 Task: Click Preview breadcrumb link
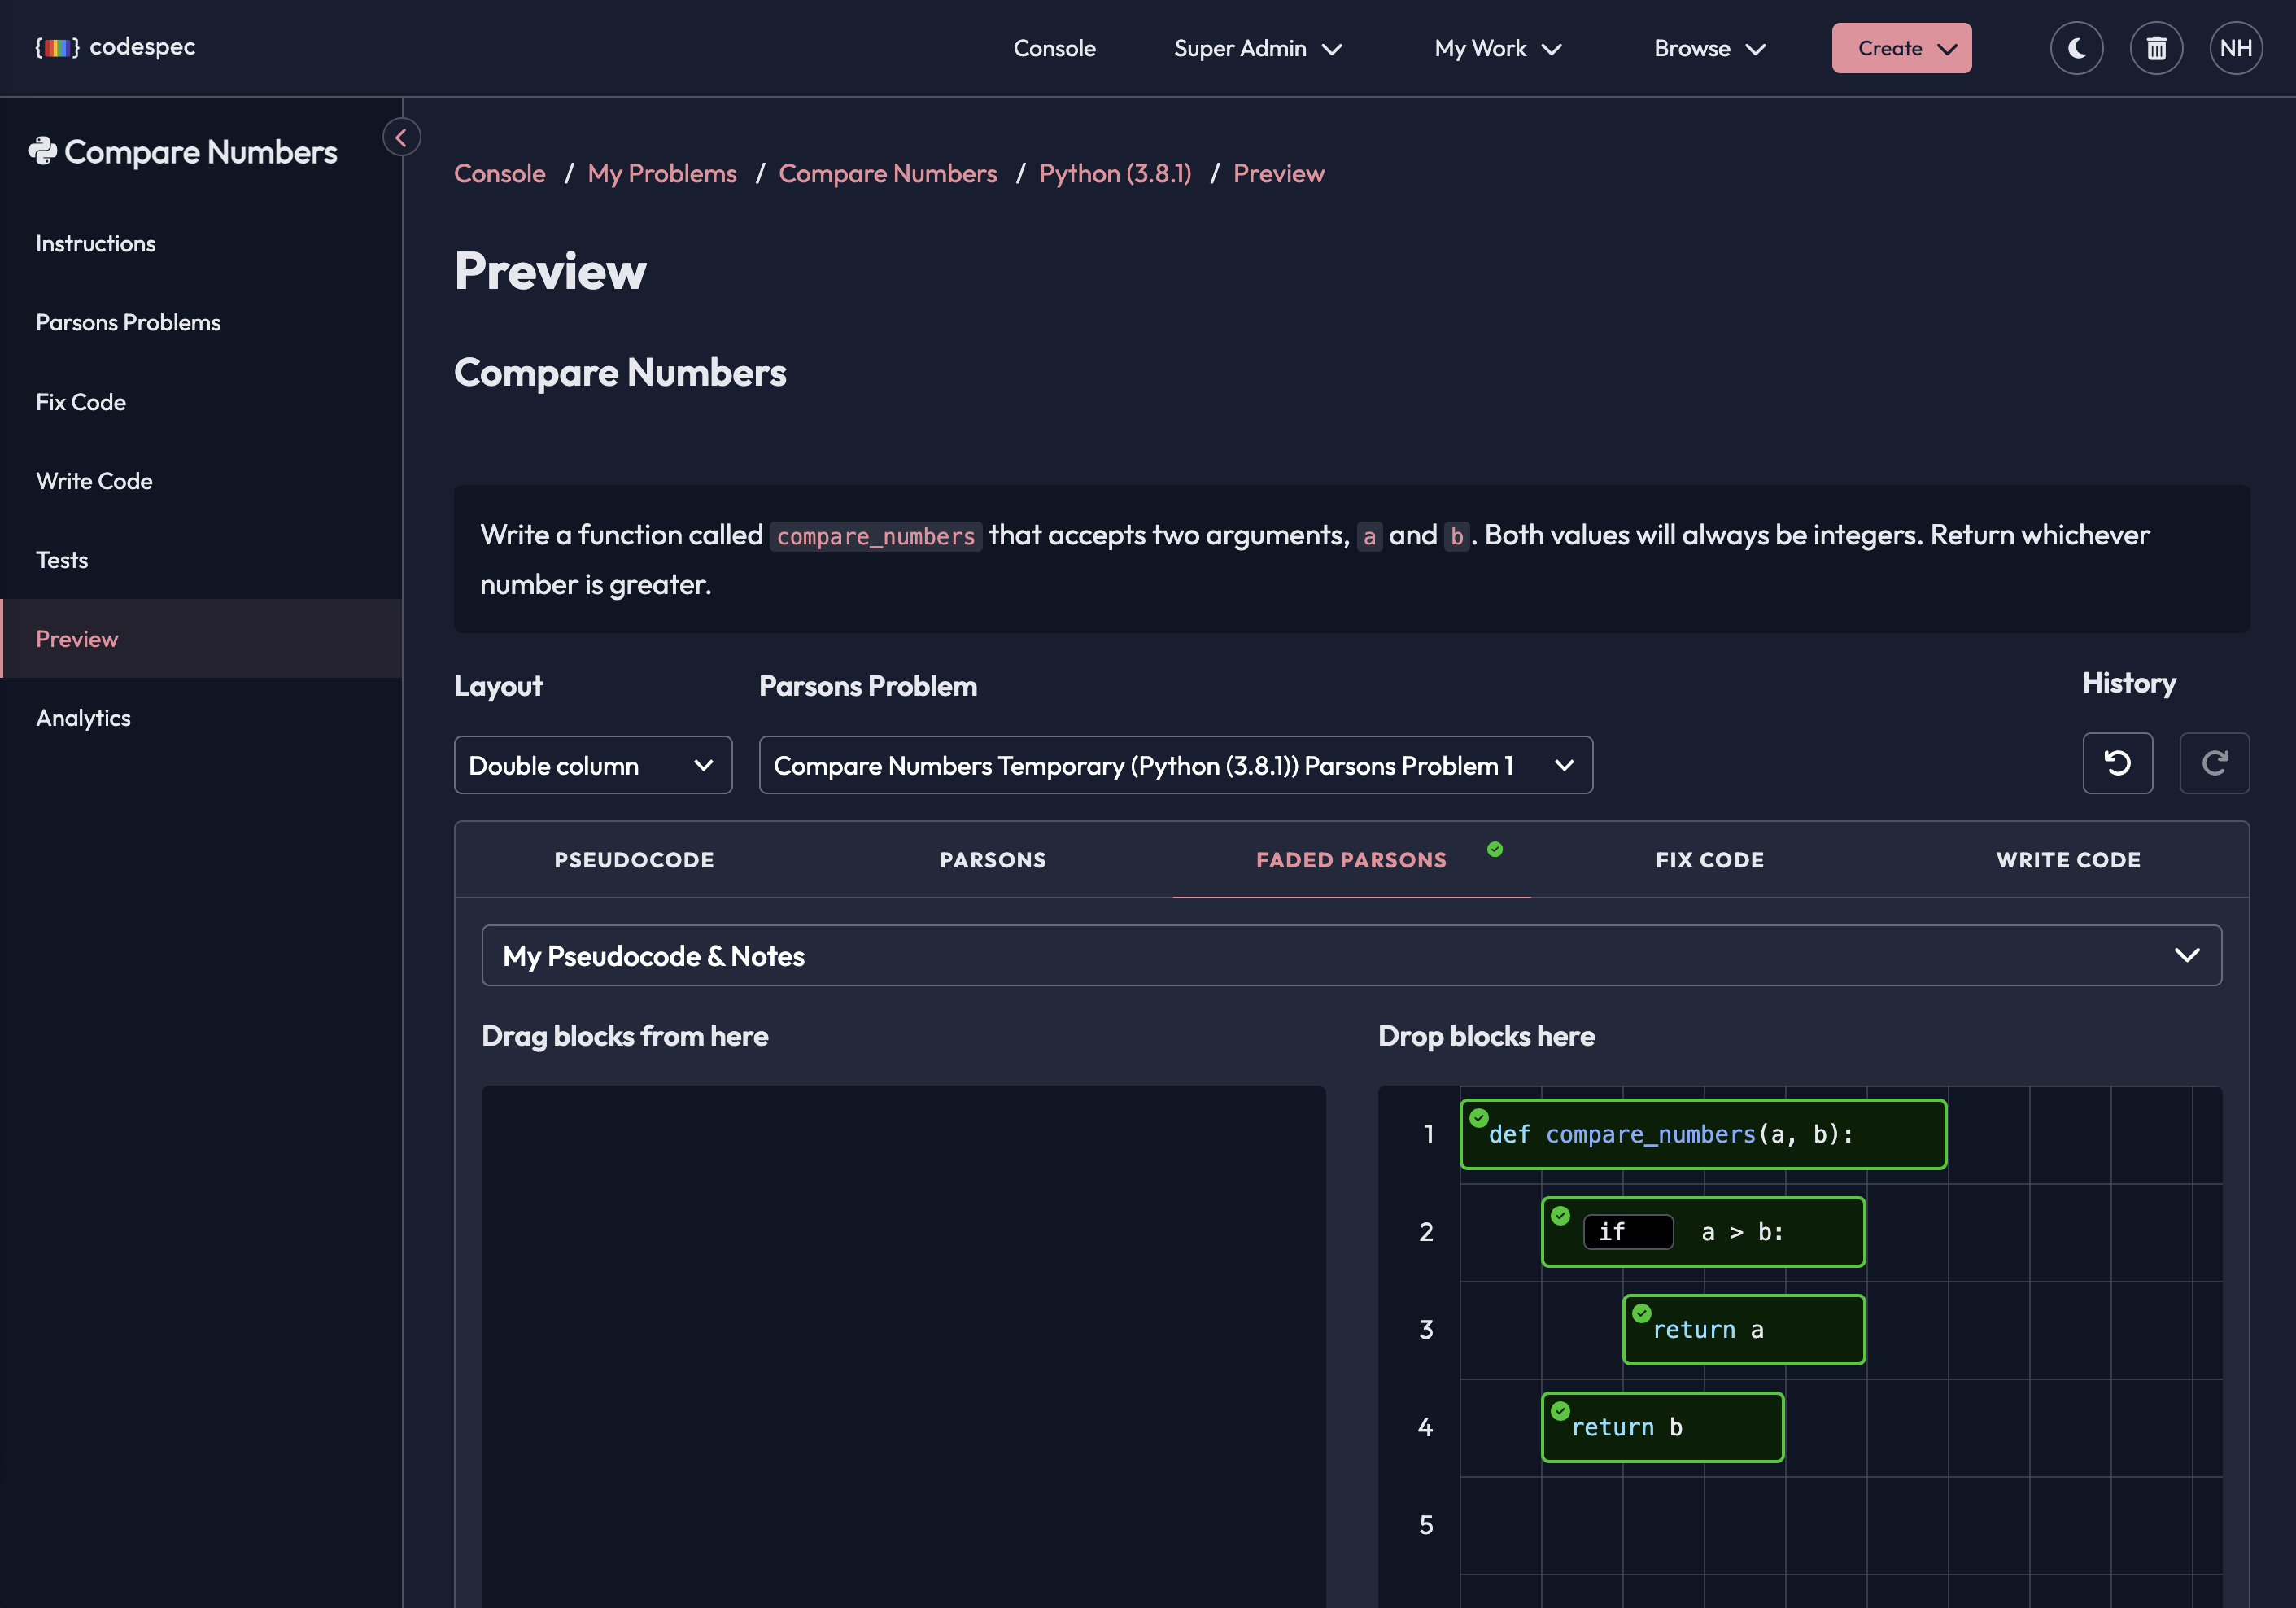[x=1279, y=173]
